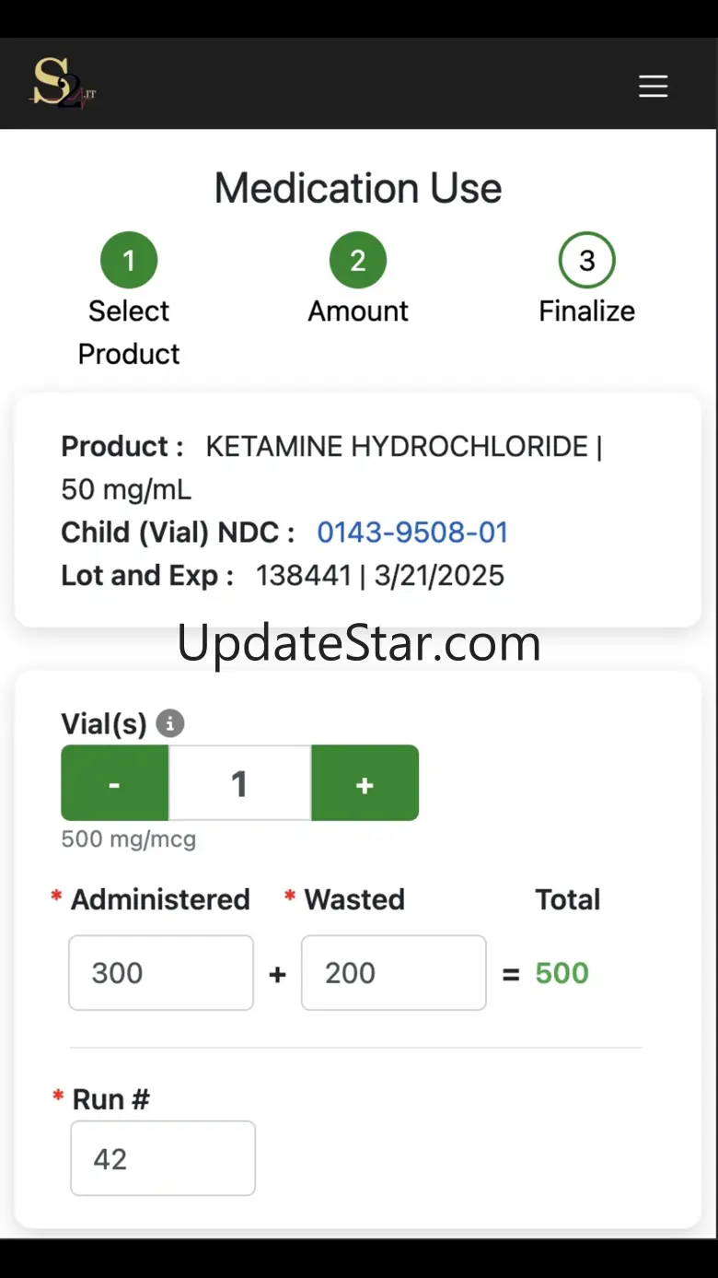Go to step 1 circle
The height and width of the screenshot is (1278, 718).
[129, 260]
